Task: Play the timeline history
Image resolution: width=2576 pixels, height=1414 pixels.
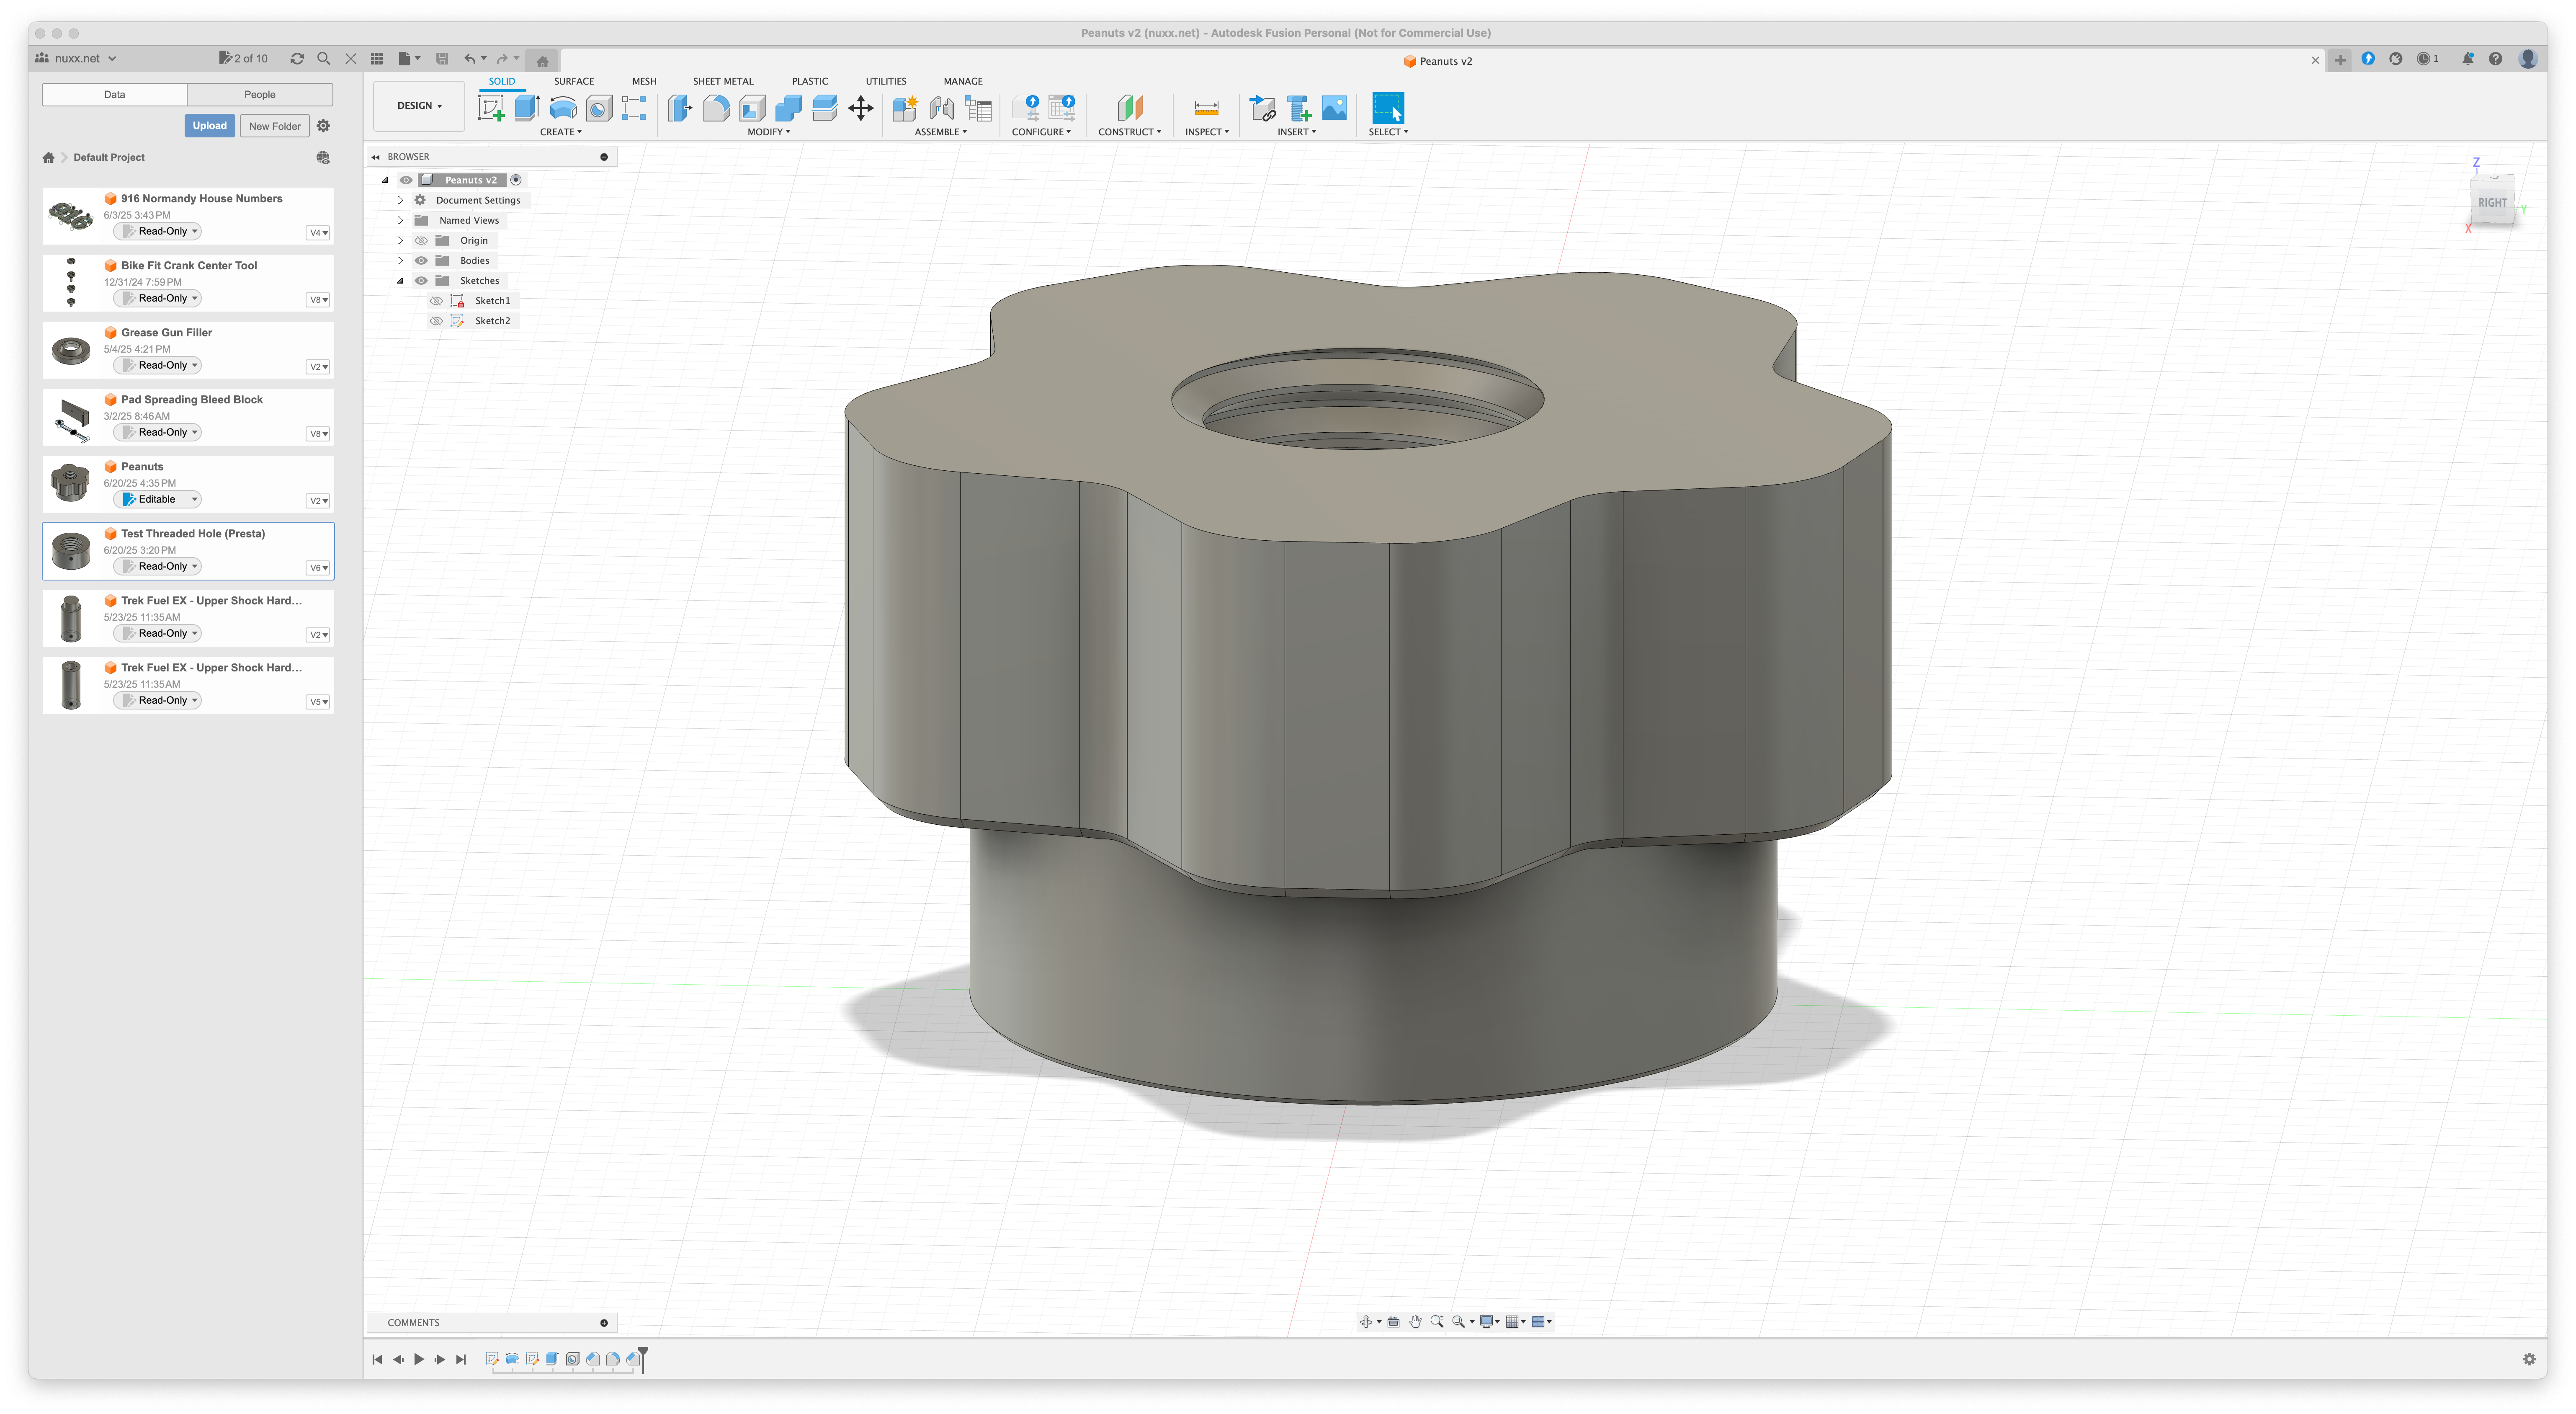Action: coord(419,1359)
